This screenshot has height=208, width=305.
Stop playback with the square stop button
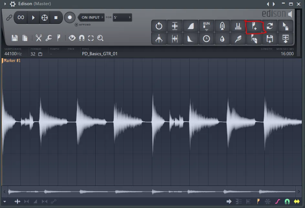56,17
